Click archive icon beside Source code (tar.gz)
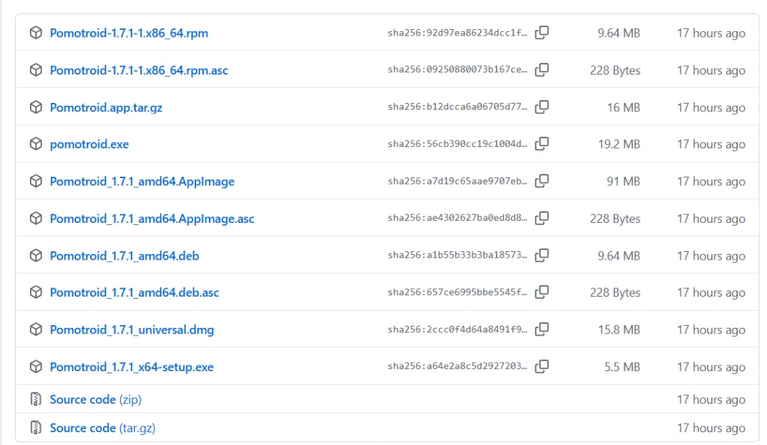767x445 pixels. (x=36, y=427)
